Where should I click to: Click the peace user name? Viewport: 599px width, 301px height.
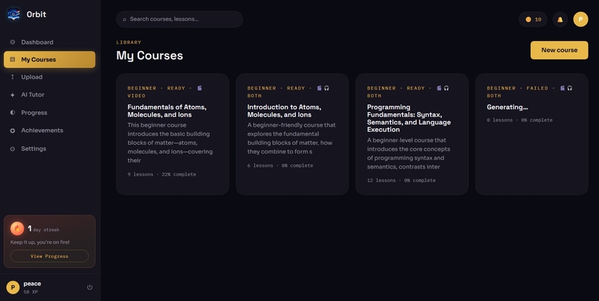click(x=32, y=284)
